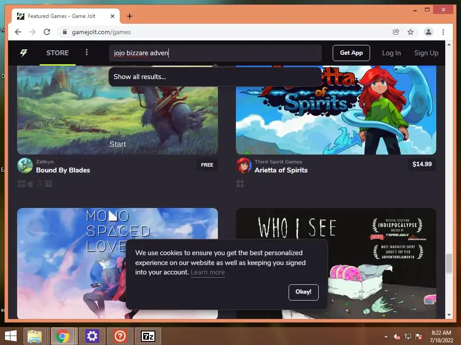This screenshot has width=461, height=345.
Task: Dismiss cookie notice with Okay! button
Action: tap(303, 292)
